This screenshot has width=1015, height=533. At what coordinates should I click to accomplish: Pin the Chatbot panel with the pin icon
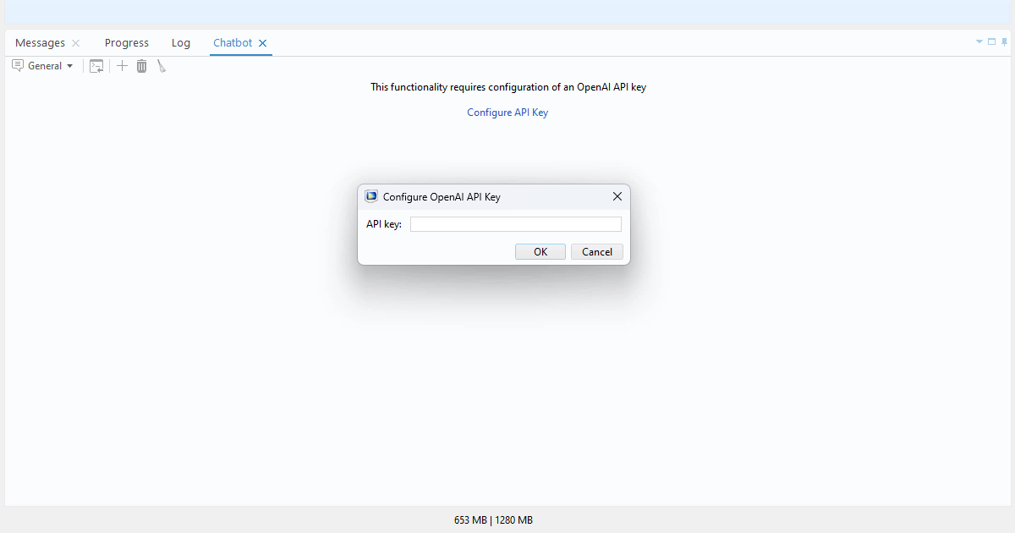(x=1004, y=41)
